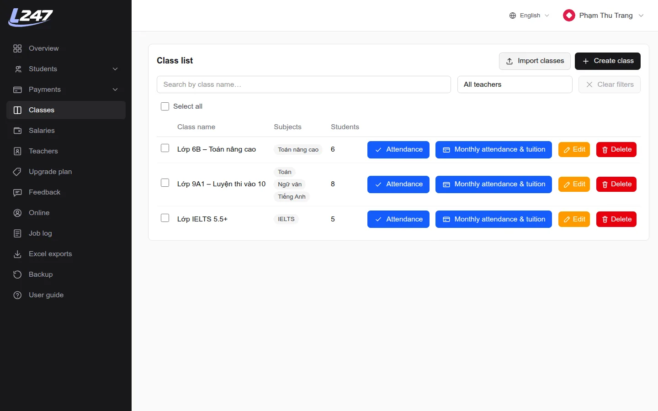Click the Teachers icon in sidebar
The image size is (658, 411).
point(17,151)
